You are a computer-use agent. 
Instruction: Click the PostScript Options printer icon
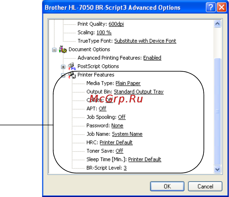pyautogui.click(x=72, y=66)
